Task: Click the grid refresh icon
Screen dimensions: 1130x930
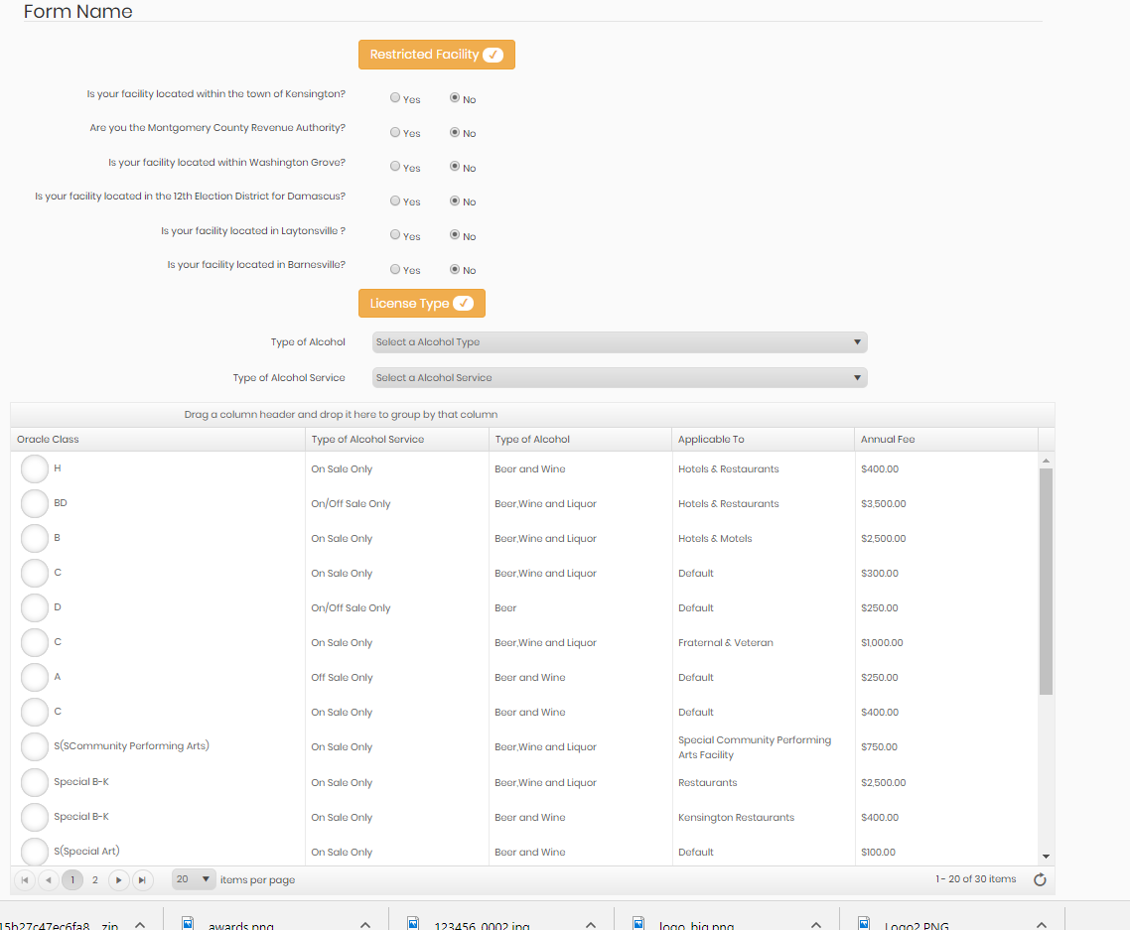Action: tap(1040, 879)
